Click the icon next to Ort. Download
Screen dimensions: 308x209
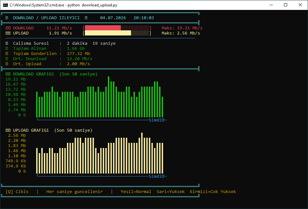tap(7, 58)
